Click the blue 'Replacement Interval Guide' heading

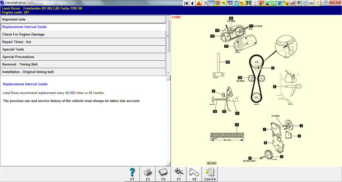(x=25, y=84)
